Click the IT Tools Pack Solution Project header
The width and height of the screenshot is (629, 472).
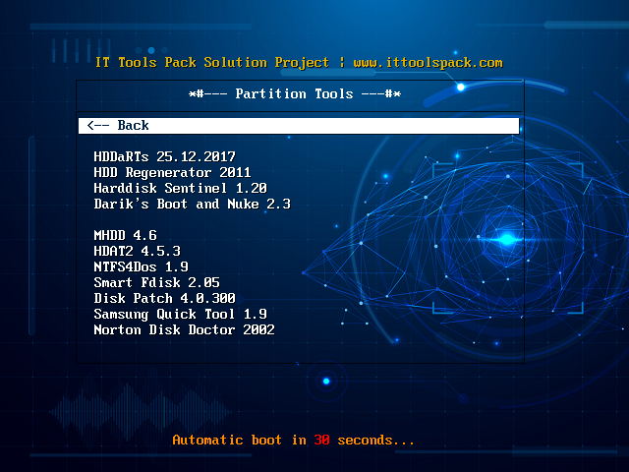click(x=212, y=63)
